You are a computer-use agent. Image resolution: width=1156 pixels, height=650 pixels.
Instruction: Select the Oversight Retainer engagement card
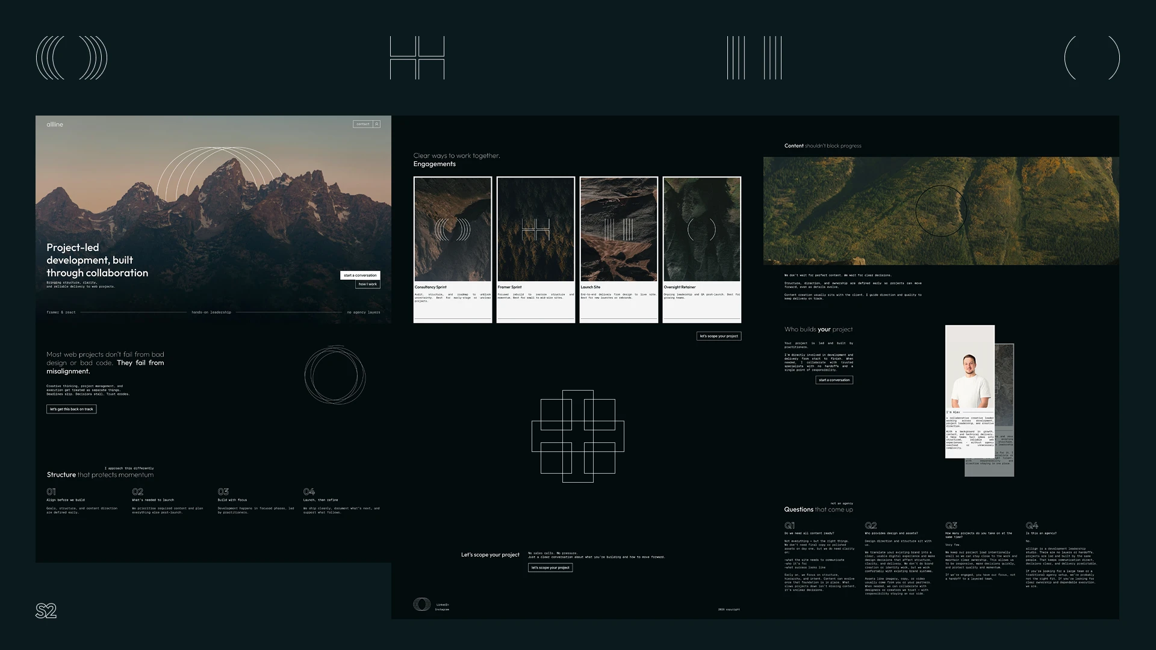(x=701, y=249)
